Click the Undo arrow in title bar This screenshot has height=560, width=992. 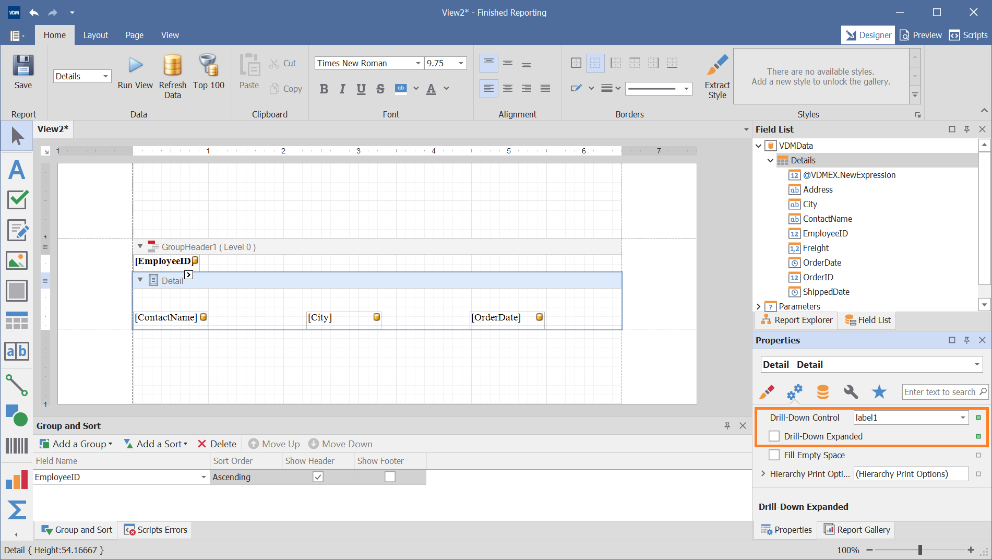34,13
